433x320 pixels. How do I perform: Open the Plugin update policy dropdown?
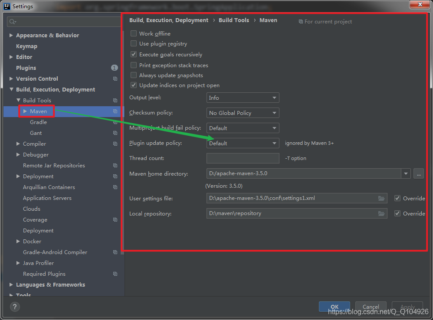click(243, 143)
